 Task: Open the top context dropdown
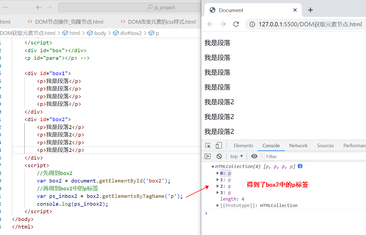point(237,156)
